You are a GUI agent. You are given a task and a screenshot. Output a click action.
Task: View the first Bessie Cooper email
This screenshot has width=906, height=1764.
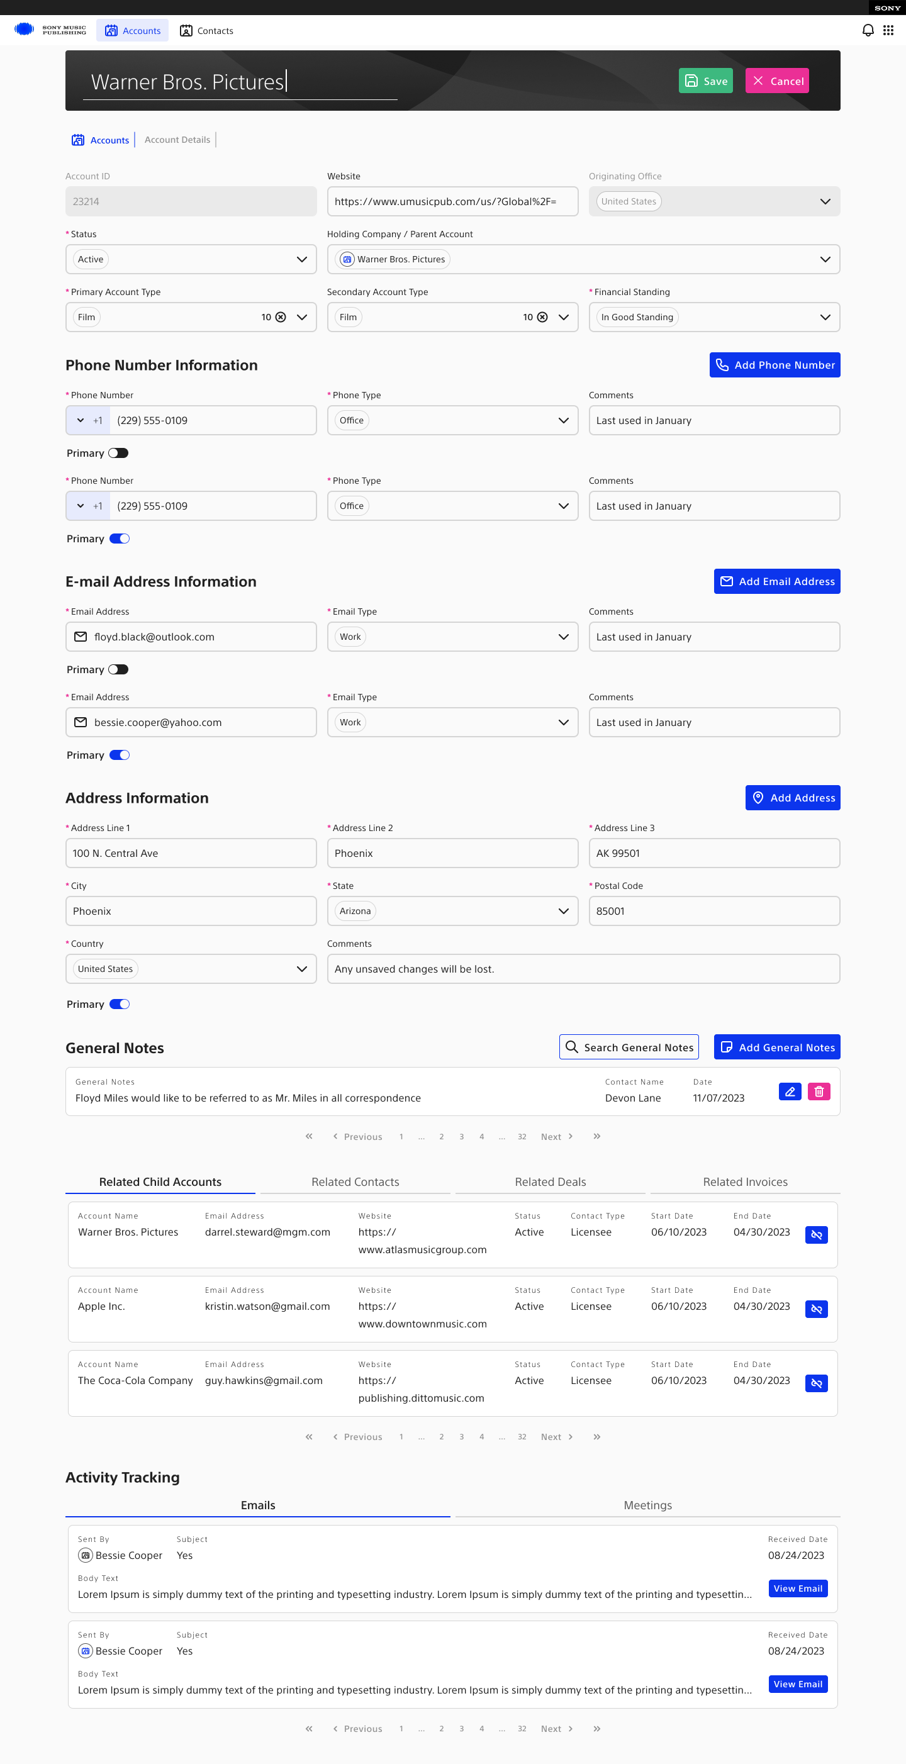pyautogui.click(x=798, y=1588)
